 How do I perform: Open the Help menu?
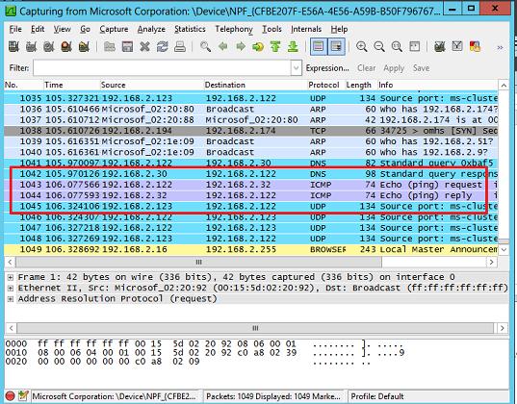339,29
